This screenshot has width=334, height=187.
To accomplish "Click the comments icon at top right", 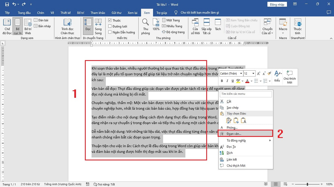I will tap(329, 12).
